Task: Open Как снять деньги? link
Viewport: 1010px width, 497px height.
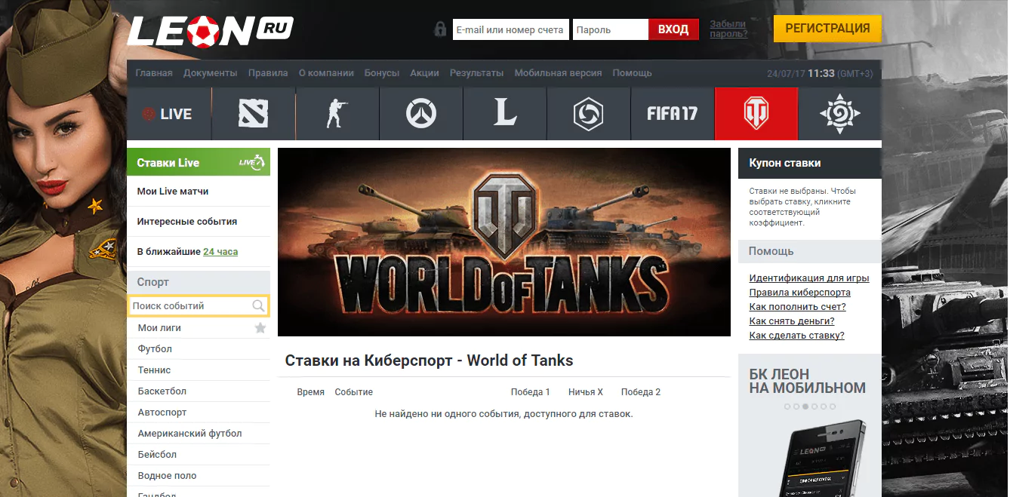Action: (792, 321)
